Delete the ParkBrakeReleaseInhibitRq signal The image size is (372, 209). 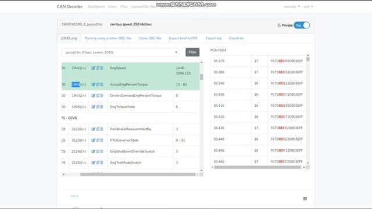(102, 129)
